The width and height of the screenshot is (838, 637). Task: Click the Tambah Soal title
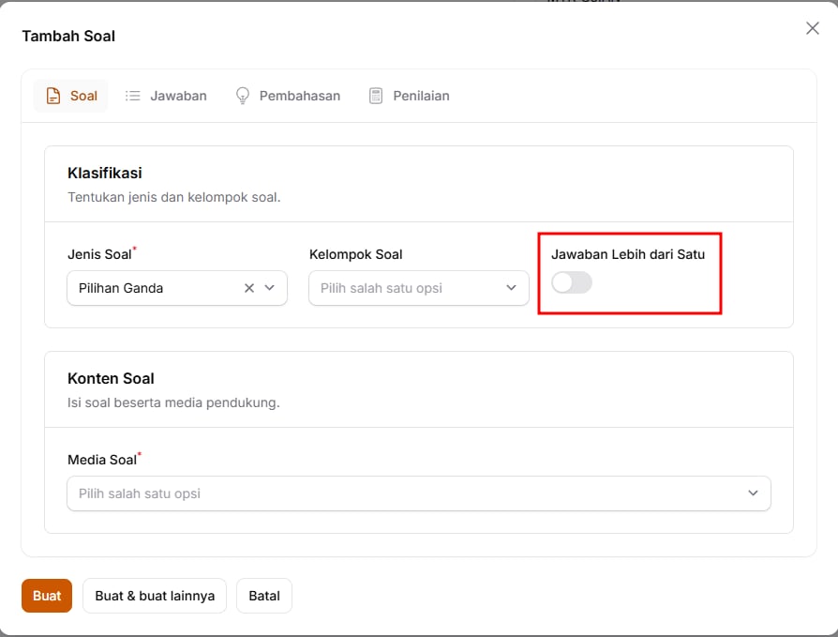[x=68, y=36]
